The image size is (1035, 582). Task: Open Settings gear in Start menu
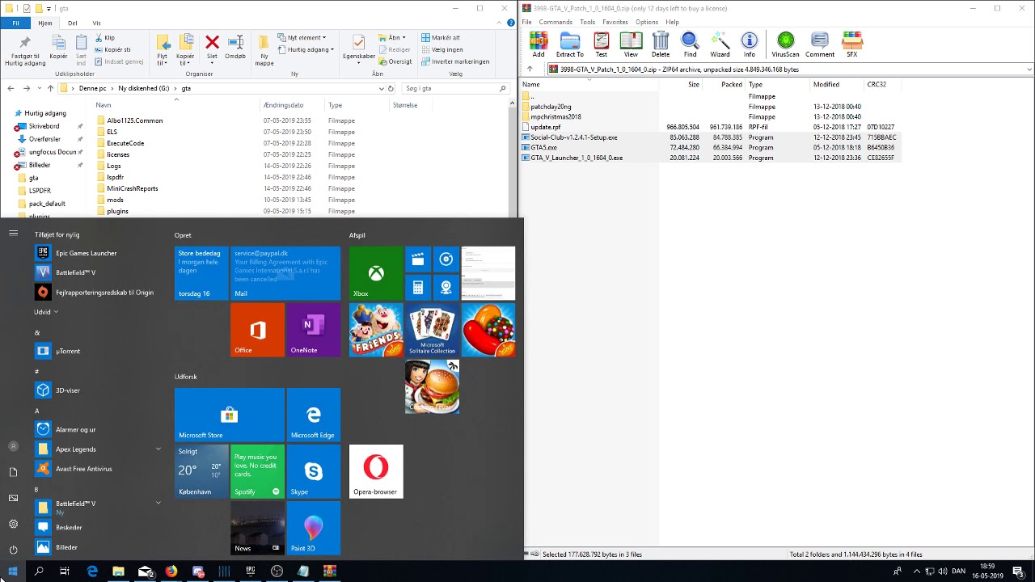[13, 524]
